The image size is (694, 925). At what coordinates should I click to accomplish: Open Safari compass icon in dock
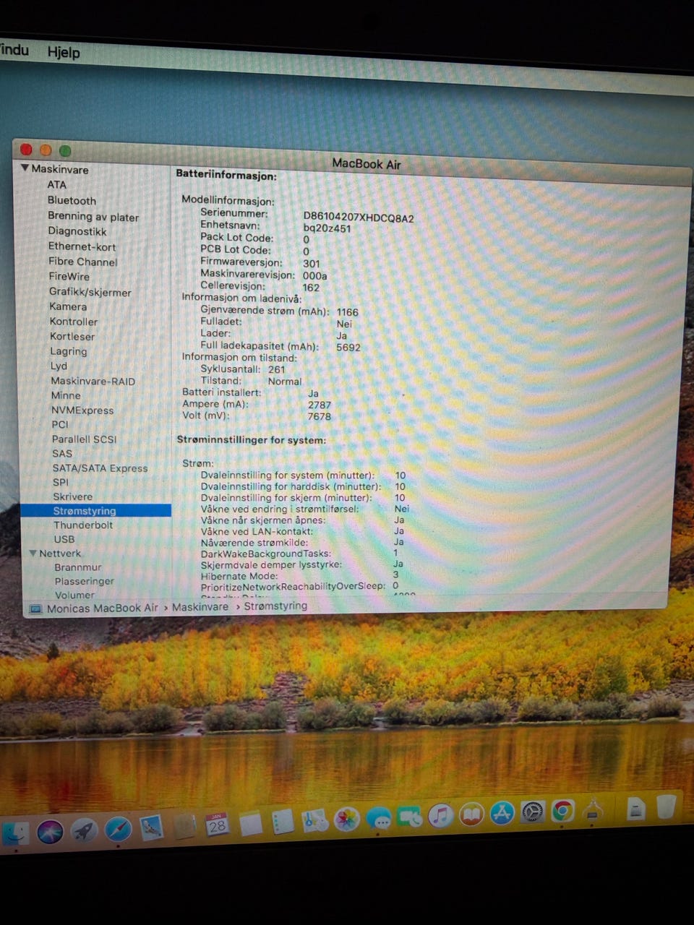click(x=118, y=829)
